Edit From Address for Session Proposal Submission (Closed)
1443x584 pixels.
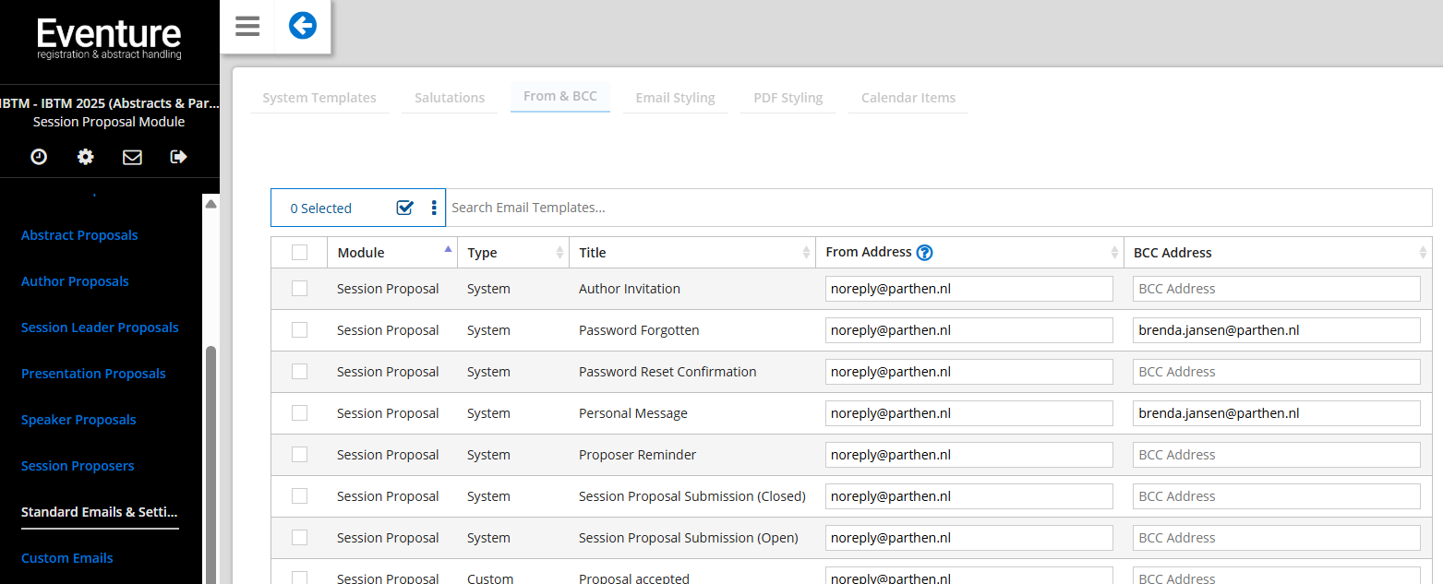click(969, 496)
